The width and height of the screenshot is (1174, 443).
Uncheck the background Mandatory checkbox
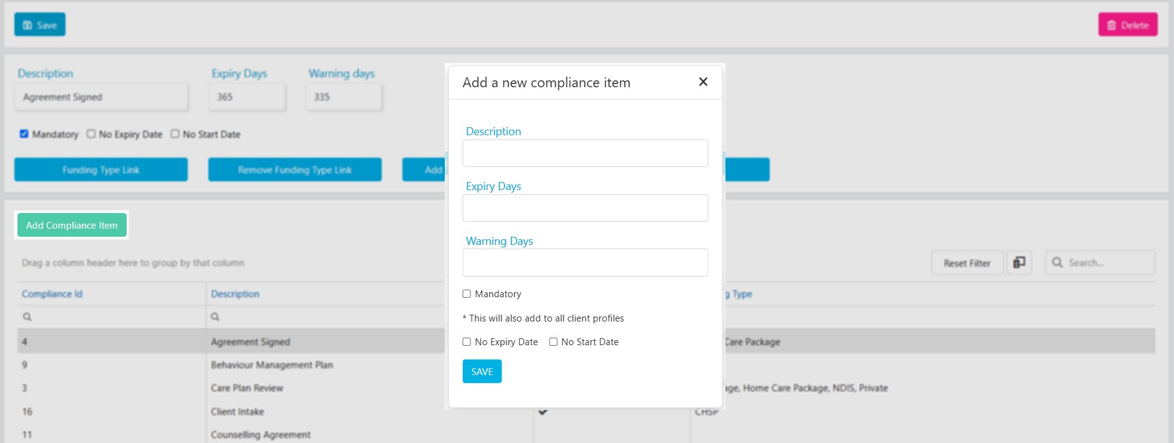pos(24,134)
